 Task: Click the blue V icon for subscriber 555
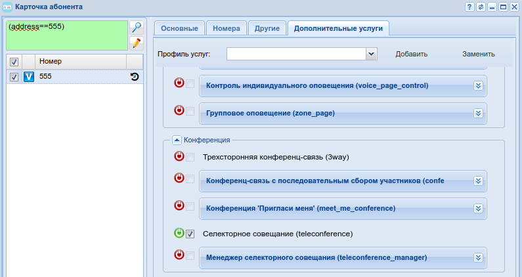pyautogui.click(x=29, y=77)
